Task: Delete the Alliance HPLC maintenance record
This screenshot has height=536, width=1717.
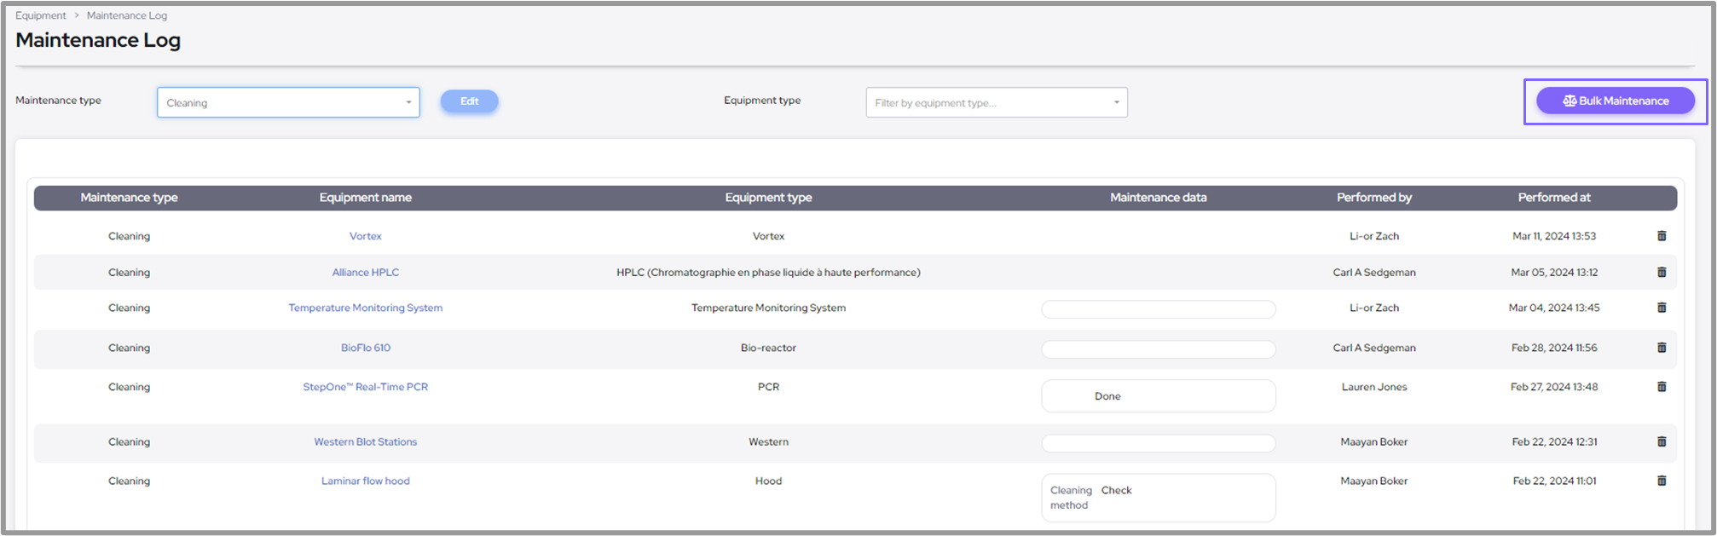Action: coord(1661,273)
